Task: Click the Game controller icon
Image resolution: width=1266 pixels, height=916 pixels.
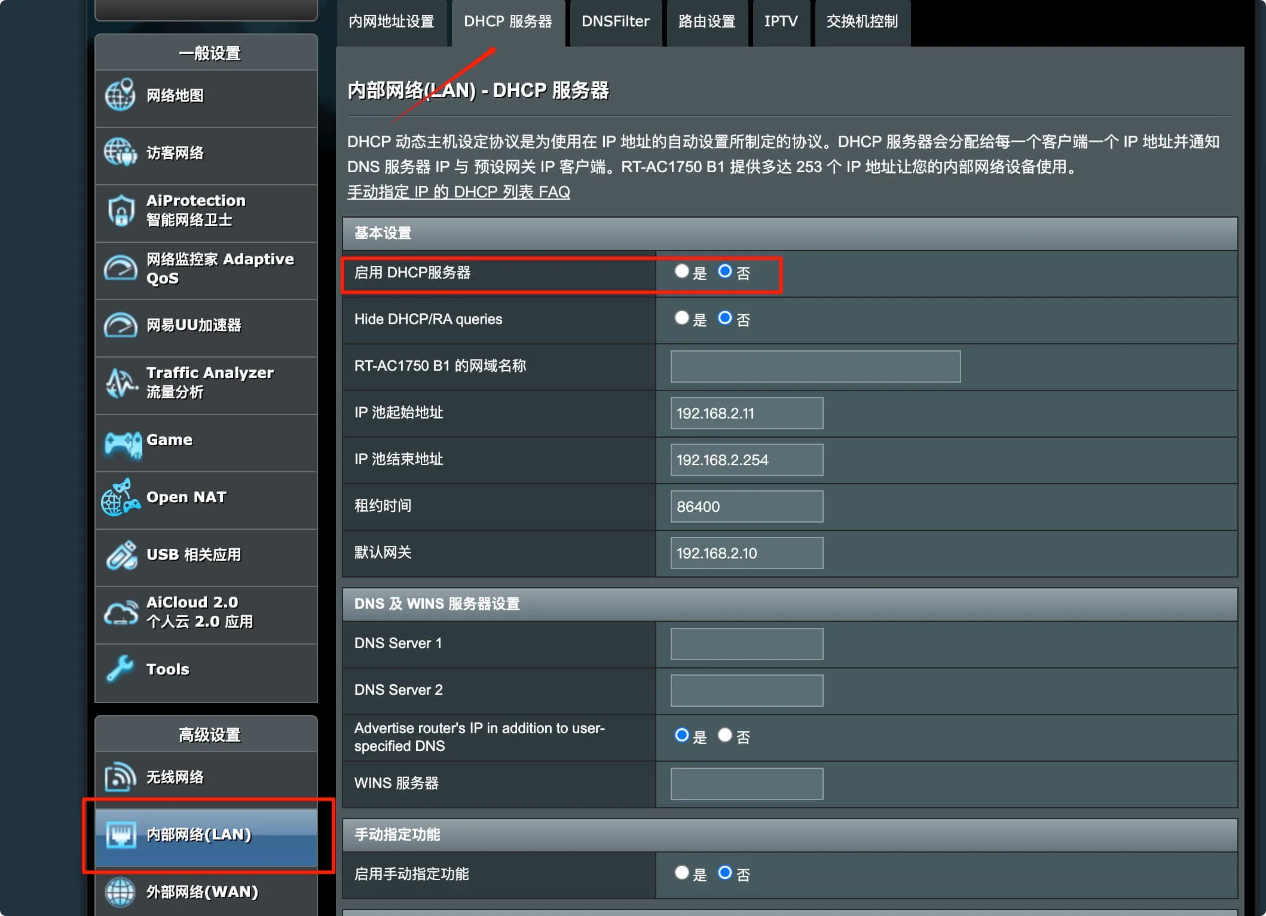Action: 123,445
